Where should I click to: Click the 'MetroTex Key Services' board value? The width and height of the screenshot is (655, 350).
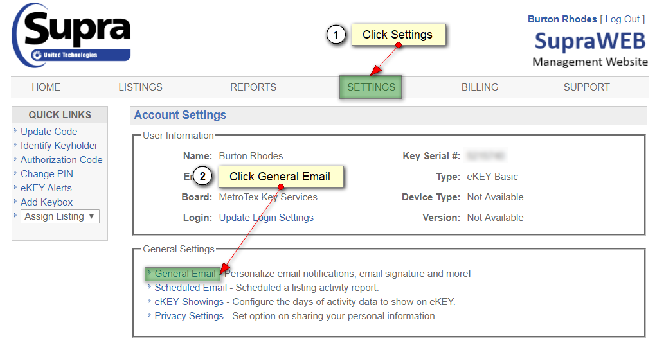[268, 197]
